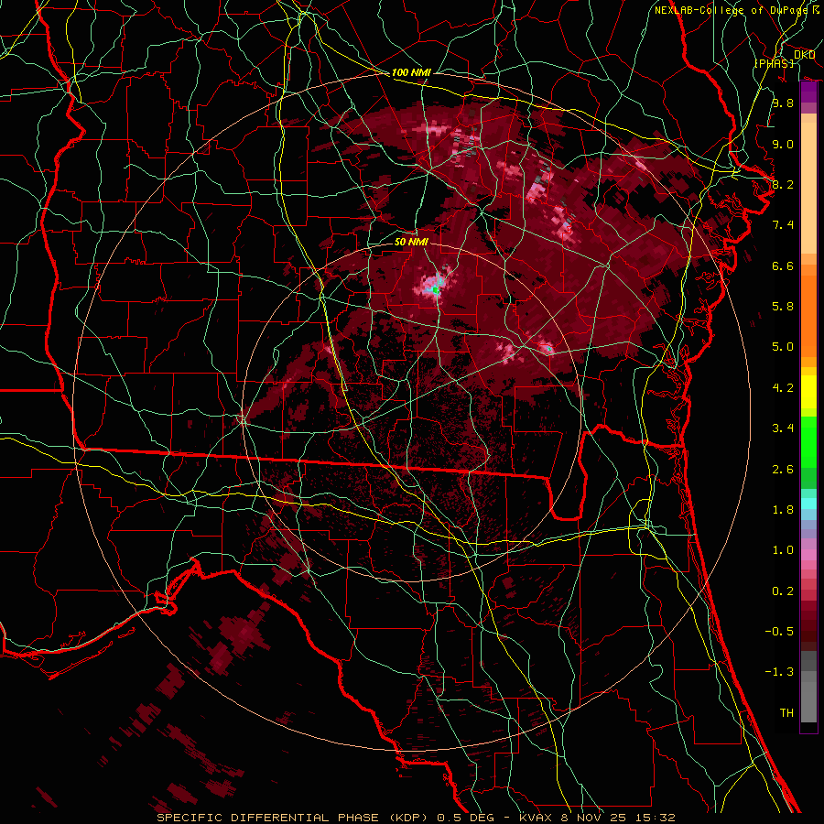Viewport: 824px width, 824px height.
Task: Click the 9.8 value on color scale
Action: coord(783,103)
